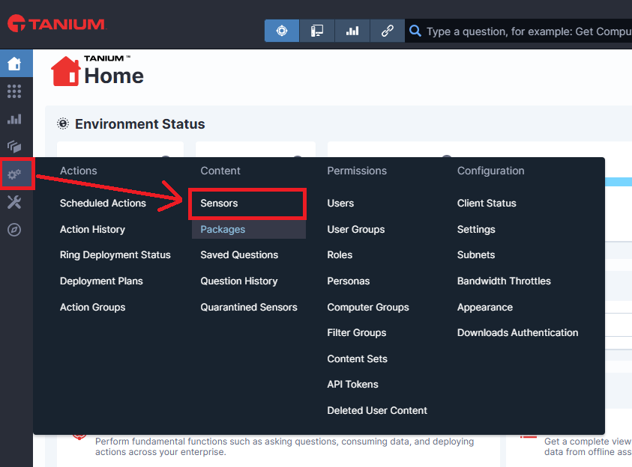Open the stacked layers icon in sidebar
Image resolution: width=632 pixels, height=467 pixels.
[x=14, y=147]
